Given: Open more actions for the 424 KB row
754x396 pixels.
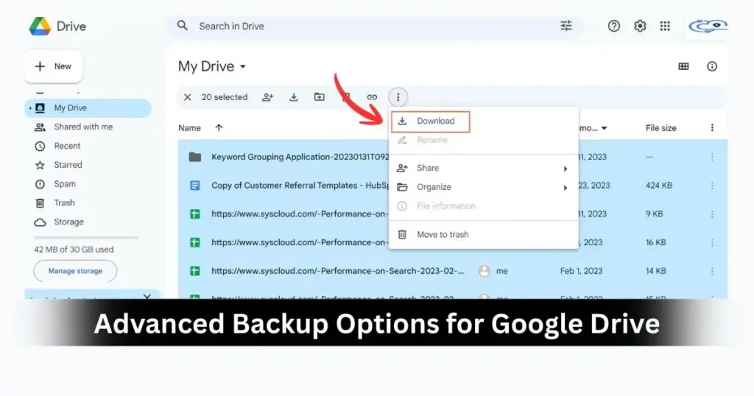Looking at the screenshot, I should 712,185.
